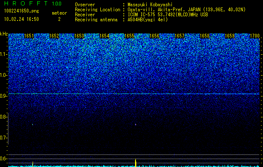Click the ICOM IC-575 53.7492 MHz USB text
This screenshot has width=263, height=167.
(x=168, y=15)
